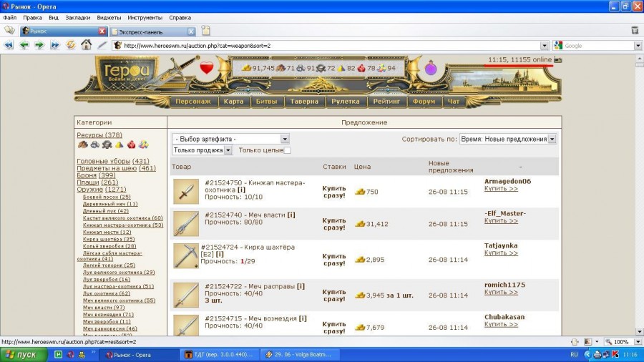The image size is (644, 362).
Task: Open the address bar history dropdown
Action: (x=545, y=46)
